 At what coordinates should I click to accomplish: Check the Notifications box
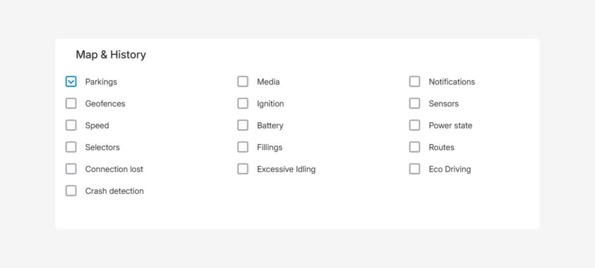tap(415, 81)
